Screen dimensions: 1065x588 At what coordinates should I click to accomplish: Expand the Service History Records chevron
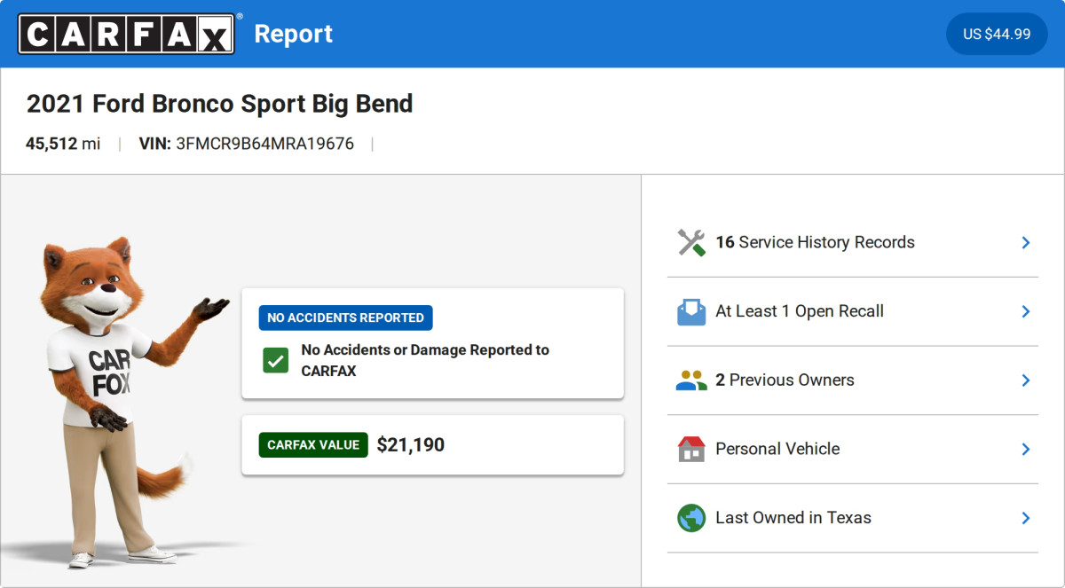pos(1025,242)
